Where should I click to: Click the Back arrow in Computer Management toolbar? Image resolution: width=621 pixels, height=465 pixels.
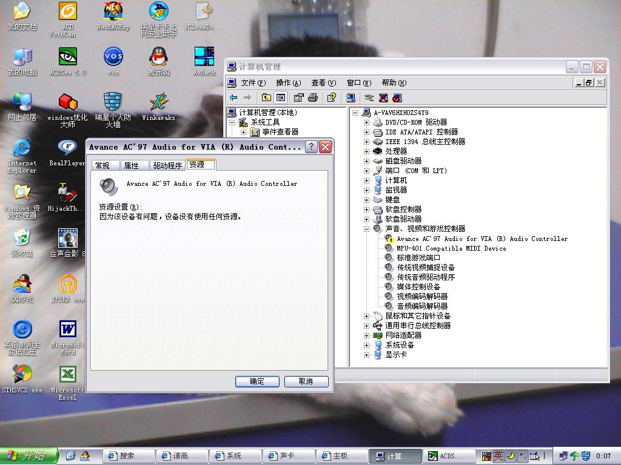(x=233, y=97)
